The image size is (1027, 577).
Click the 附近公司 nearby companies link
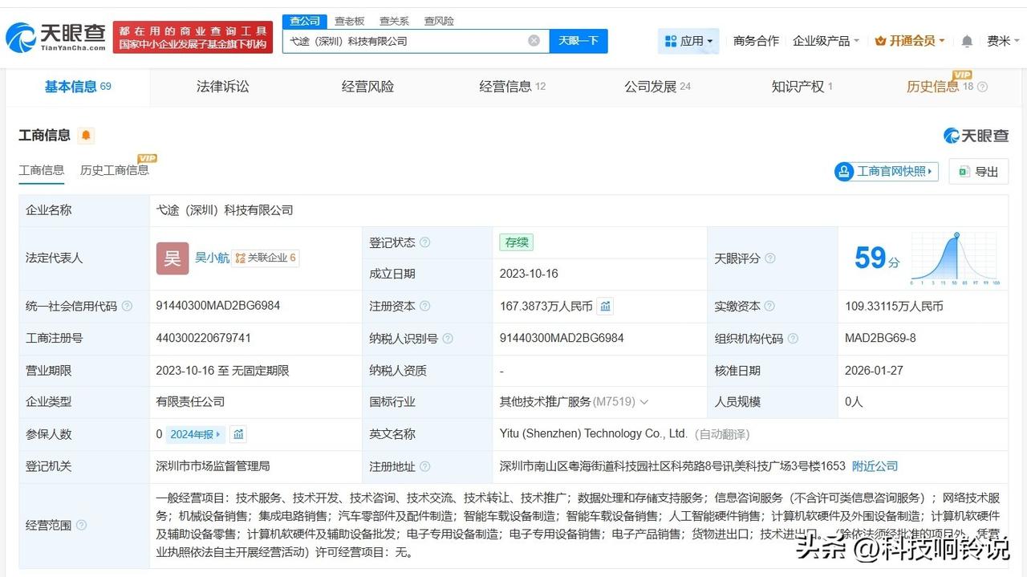(x=875, y=466)
